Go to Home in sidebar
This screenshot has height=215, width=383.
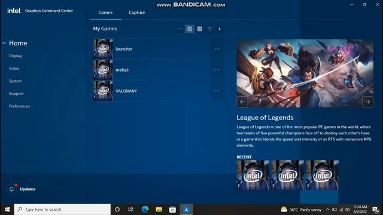click(18, 43)
